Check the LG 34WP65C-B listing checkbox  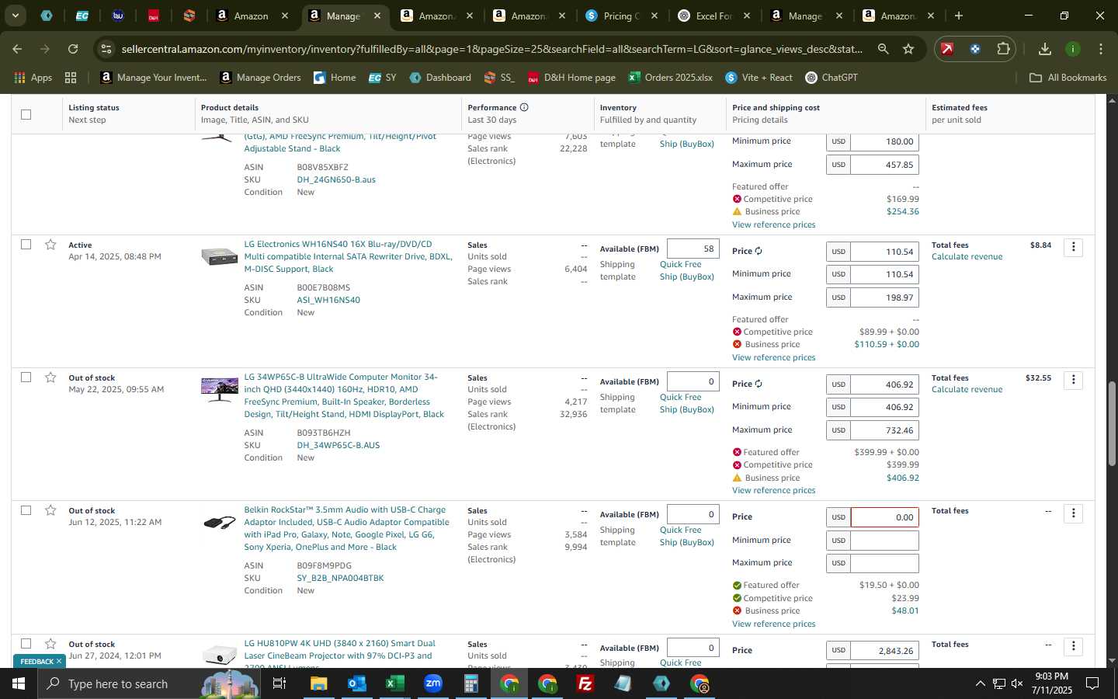coord(26,377)
